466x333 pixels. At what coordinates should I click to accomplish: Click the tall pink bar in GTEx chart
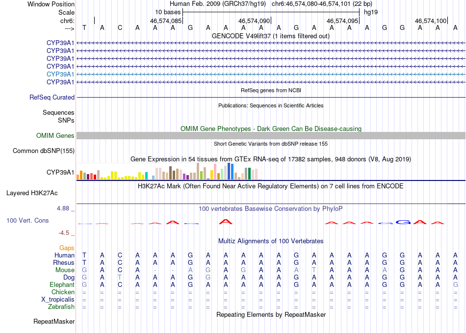coord(215,172)
